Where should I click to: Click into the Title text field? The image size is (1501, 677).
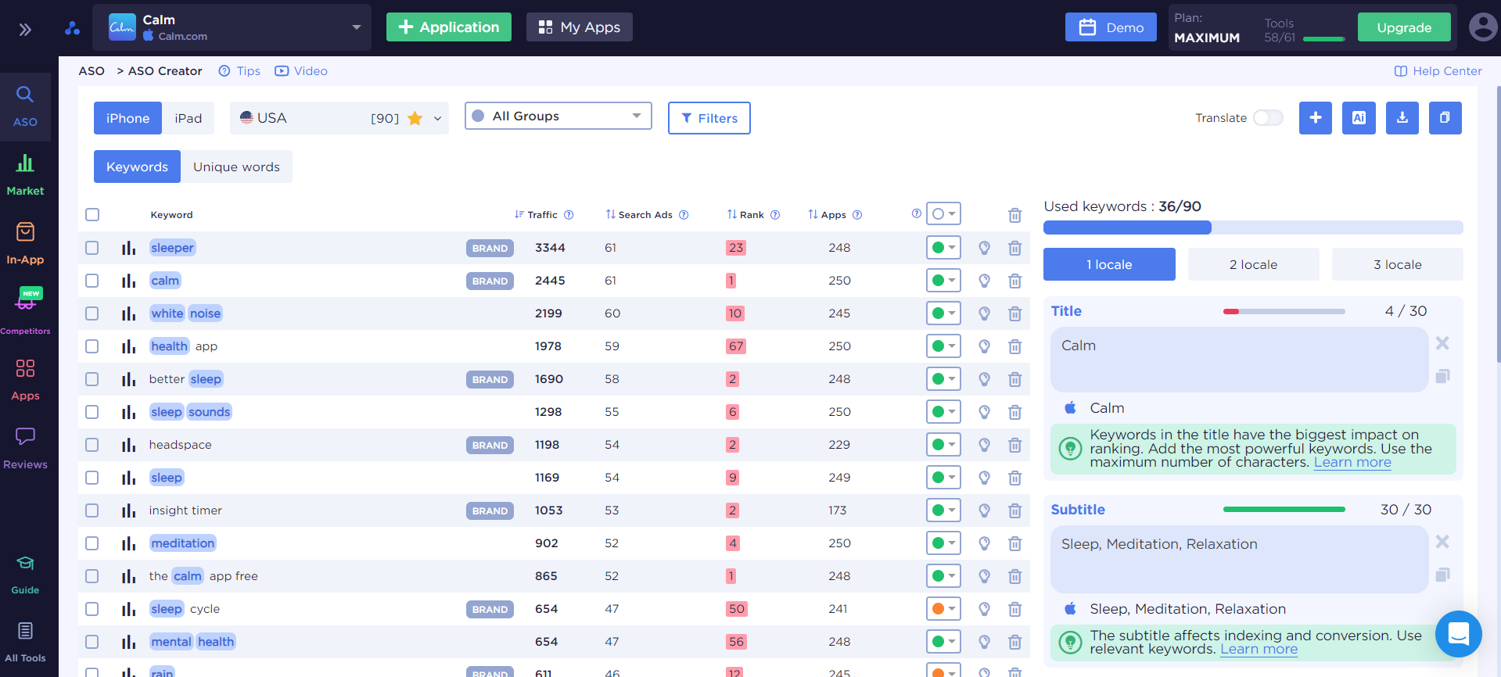[x=1239, y=360]
